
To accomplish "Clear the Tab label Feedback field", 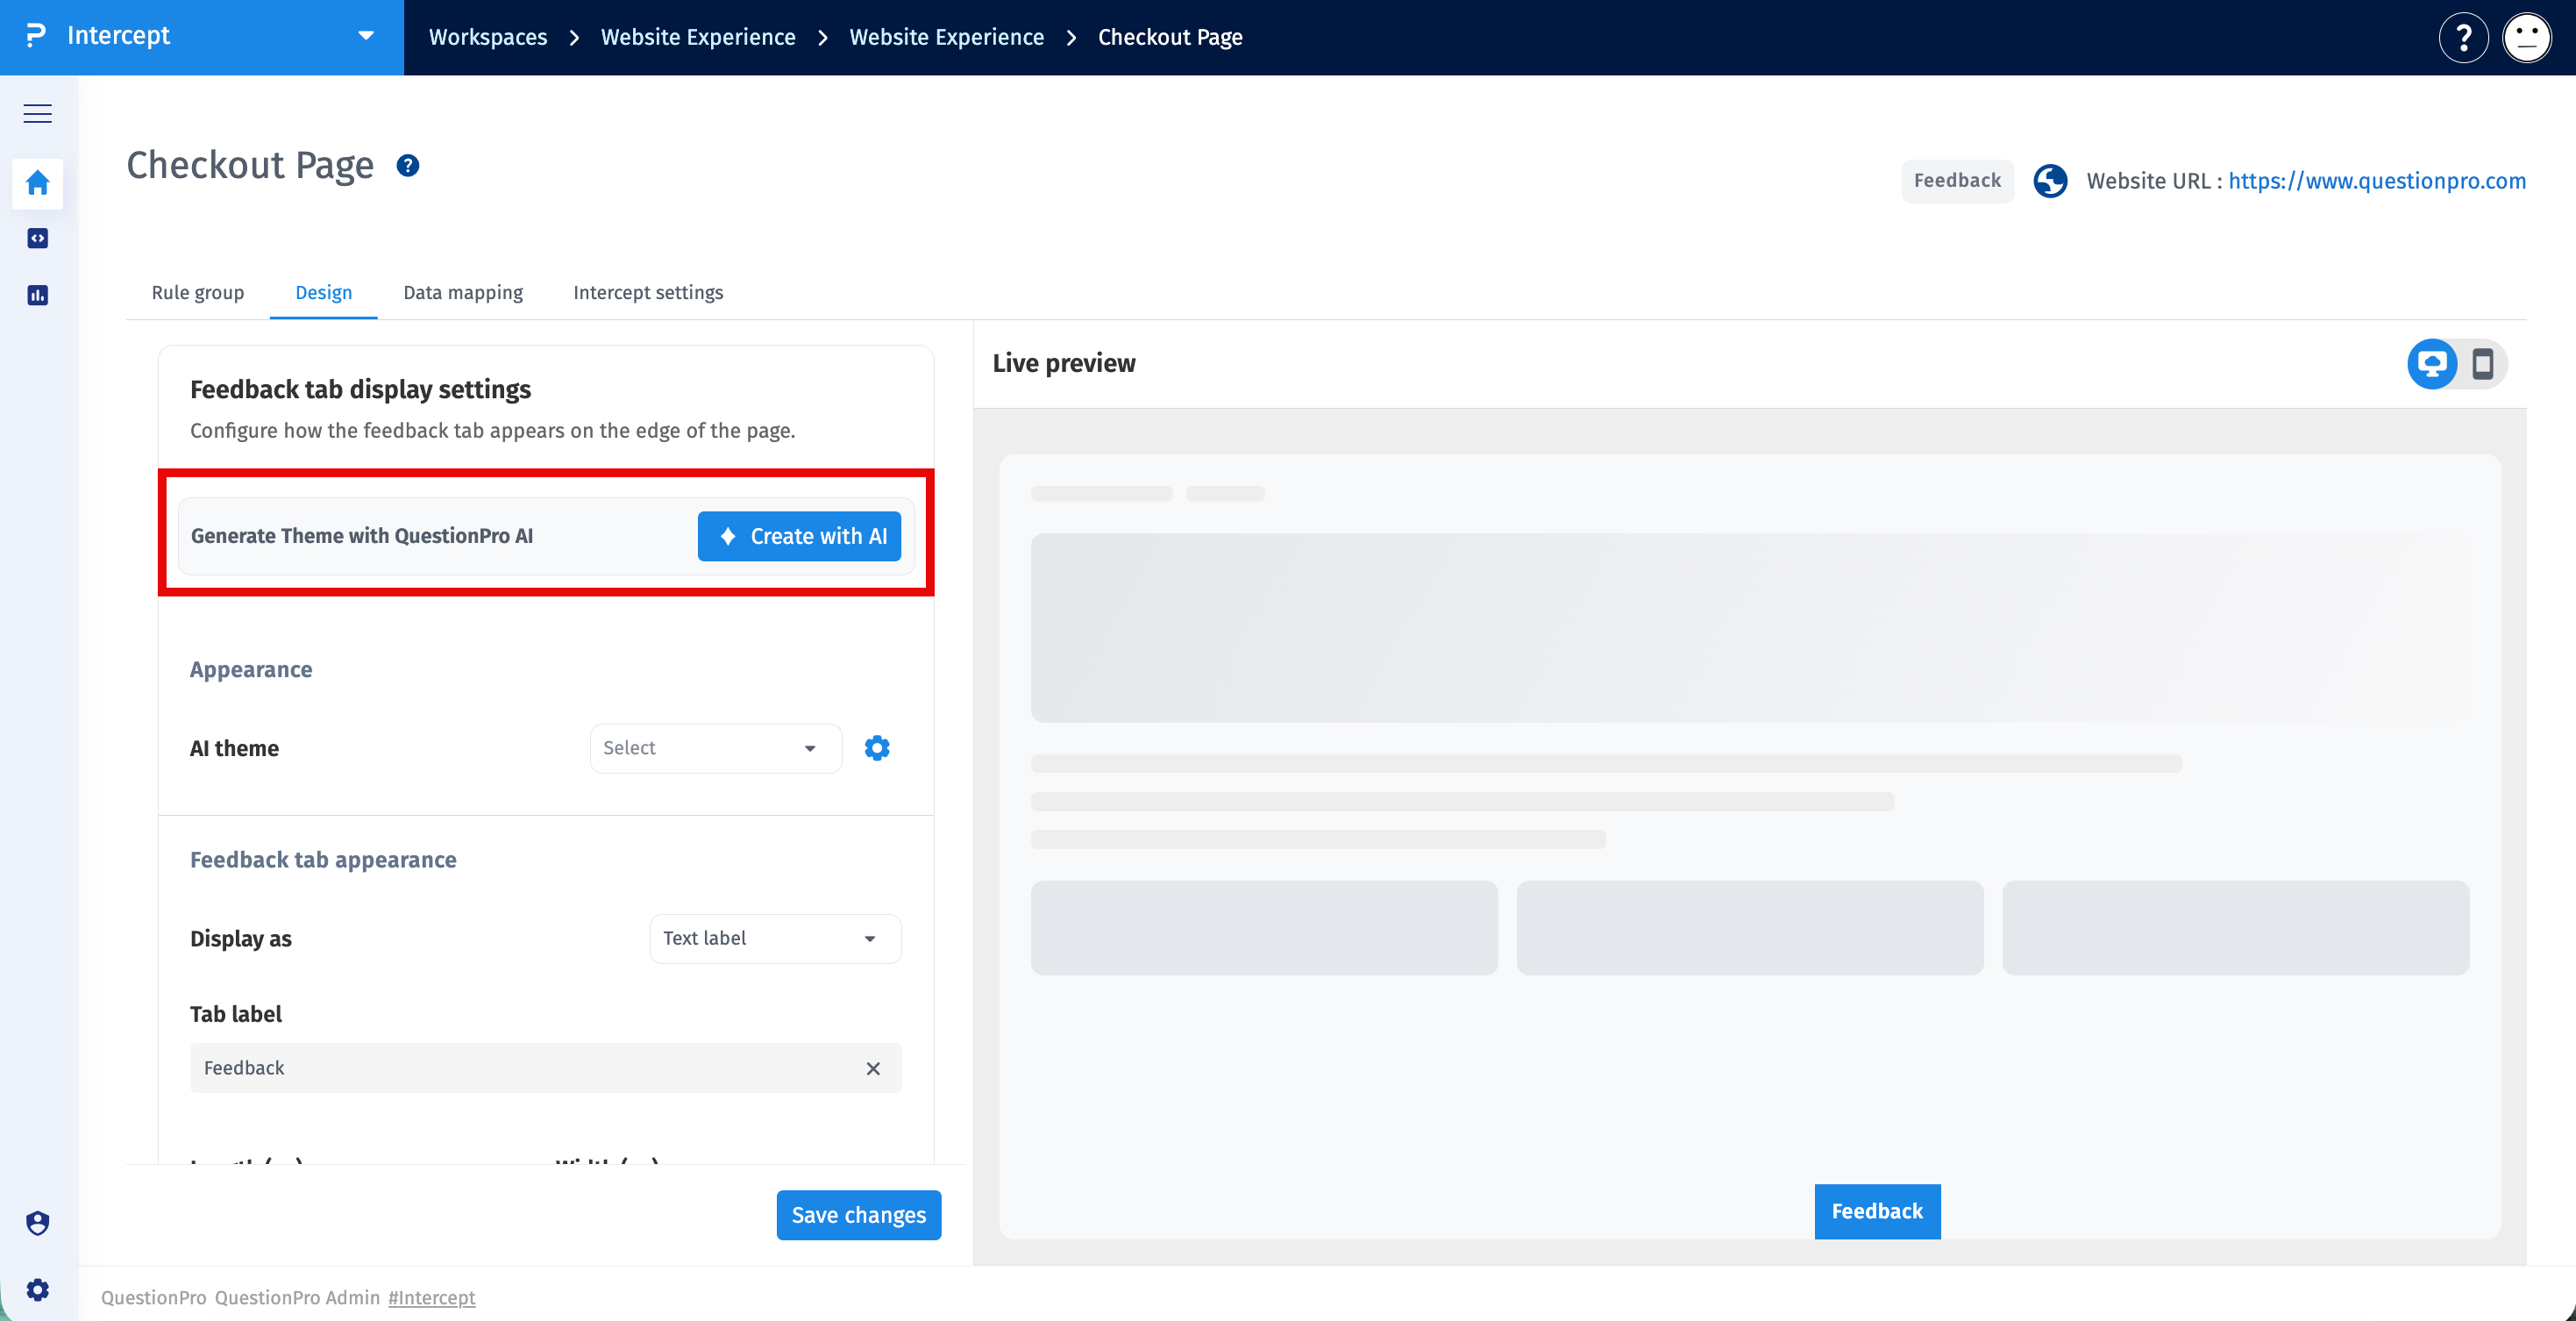I will pos(873,1068).
